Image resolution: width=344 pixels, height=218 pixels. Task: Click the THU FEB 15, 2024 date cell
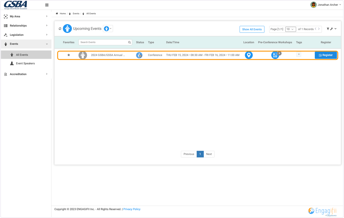tap(203, 55)
